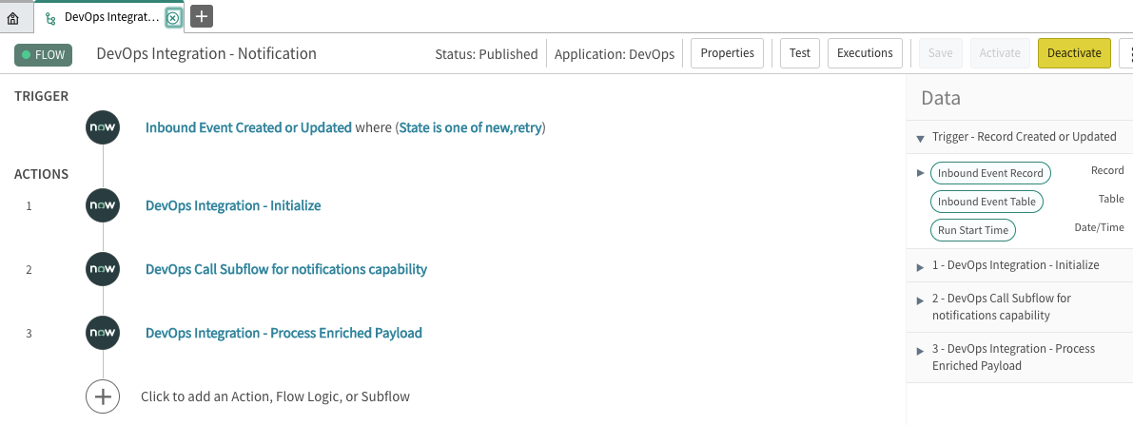Viewport: 1133px width, 425px height.
Task: Click the plus circle to add an action
Action: coord(104,396)
